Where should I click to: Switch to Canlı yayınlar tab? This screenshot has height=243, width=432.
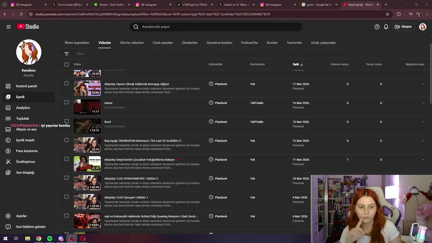163,43
